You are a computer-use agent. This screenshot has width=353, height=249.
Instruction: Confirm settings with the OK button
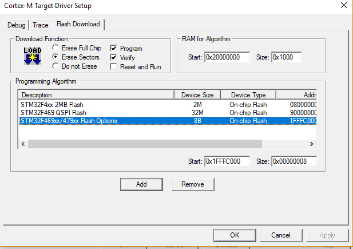(235, 235)
